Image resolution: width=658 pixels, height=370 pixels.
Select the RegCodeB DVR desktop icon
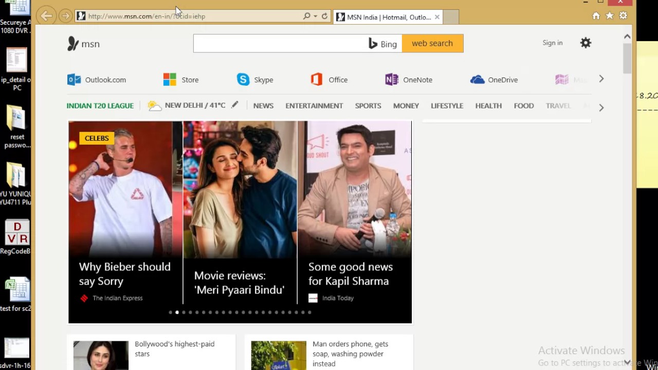[15, 237]
